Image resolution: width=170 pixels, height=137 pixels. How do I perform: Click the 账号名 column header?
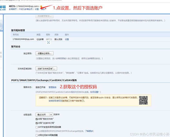[16, 35]
